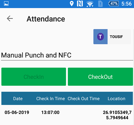The height and width of the screenshot is (125, 134).
Task: Open the 05-06-2019 attendance row
Action: coord(67,115)
